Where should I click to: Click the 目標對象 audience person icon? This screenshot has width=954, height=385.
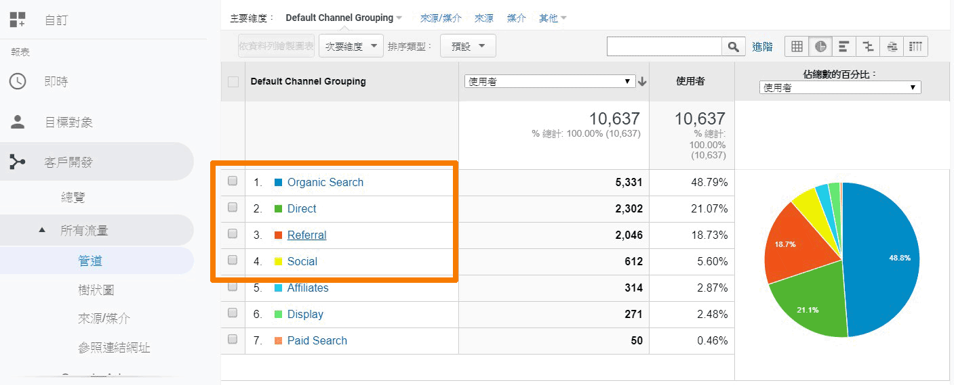(x=18, y=122)
